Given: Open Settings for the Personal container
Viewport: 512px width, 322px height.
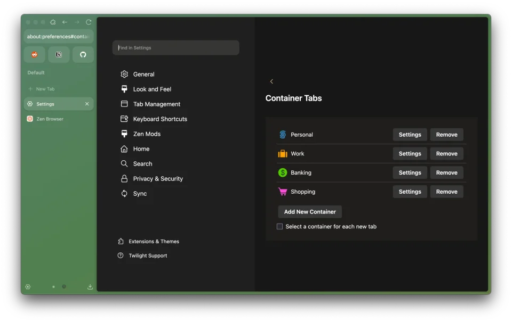Looking at the screenshot, I should click(x=410, y=135).
